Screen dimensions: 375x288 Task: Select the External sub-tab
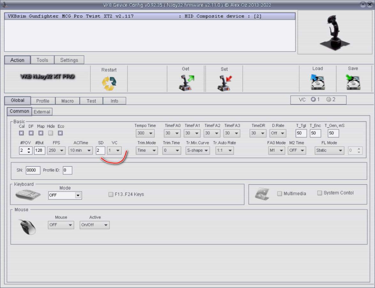tap(42, 112)
